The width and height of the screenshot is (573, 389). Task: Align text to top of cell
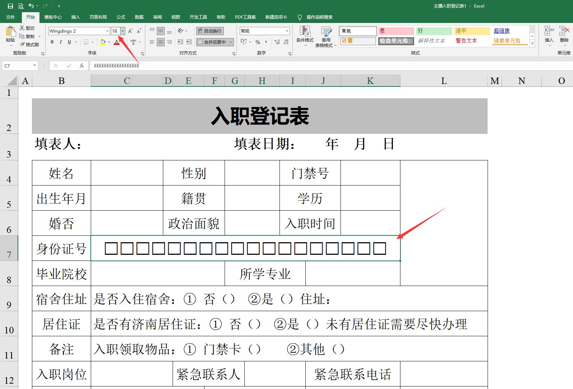pos(152,31)
